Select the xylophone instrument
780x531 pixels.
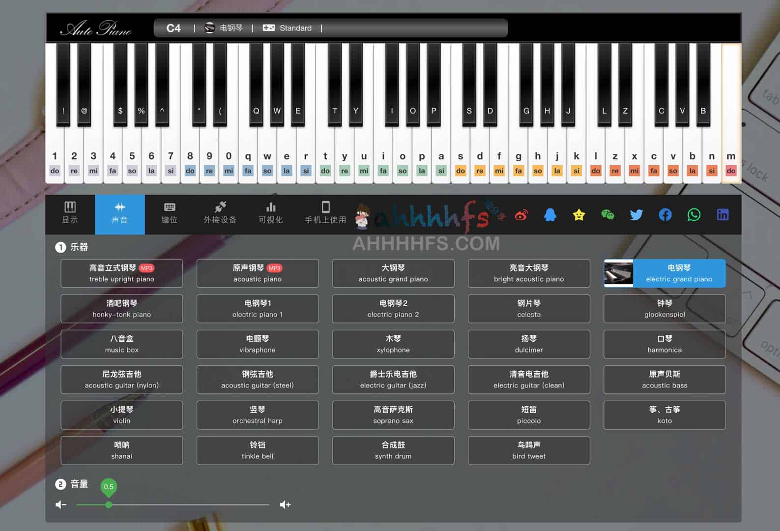point(393,344)
